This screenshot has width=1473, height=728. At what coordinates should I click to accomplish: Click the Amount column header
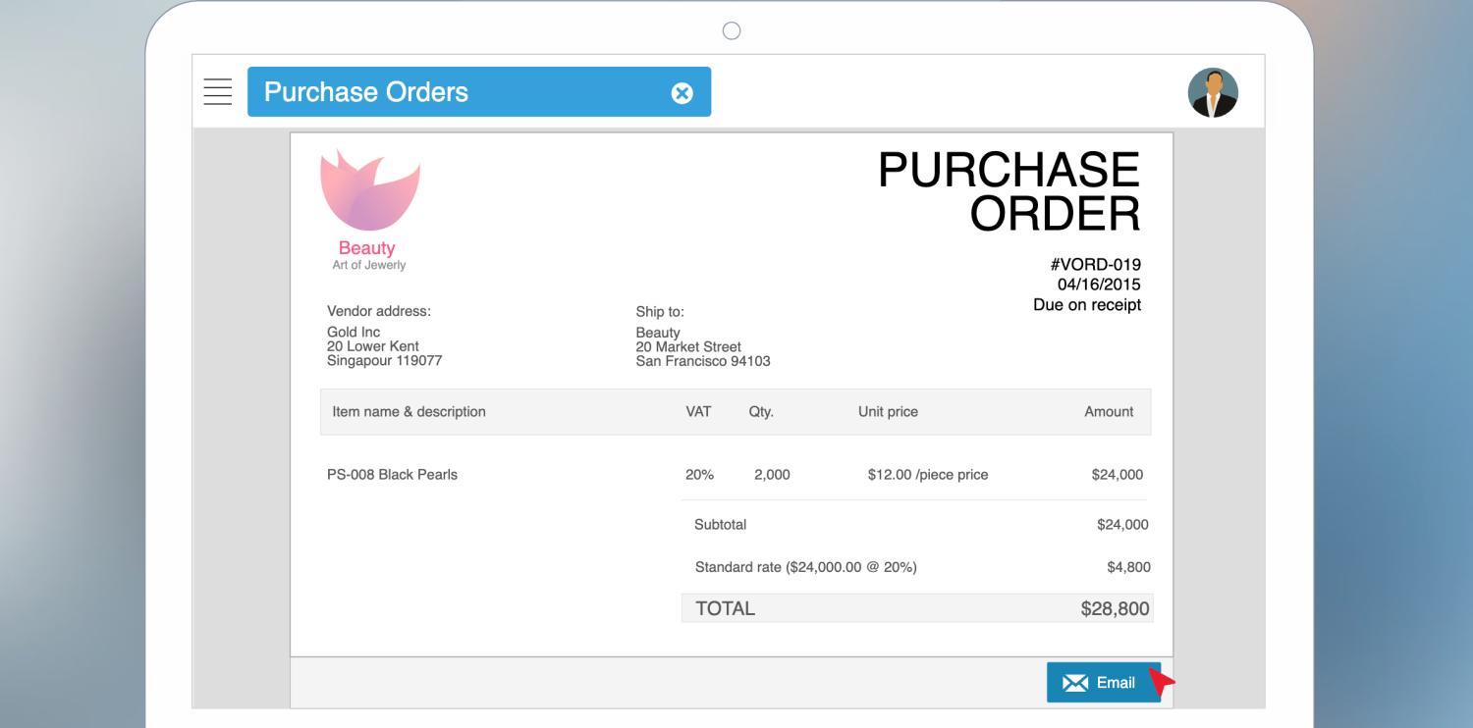point(1109,412)
